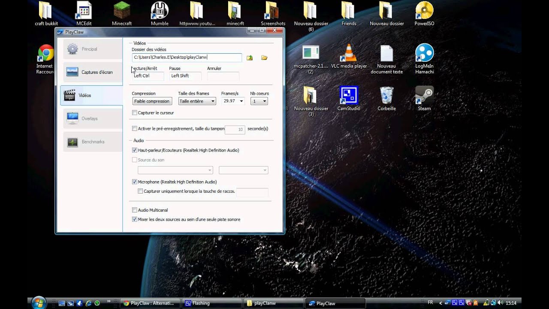The height and width of the screenshot is (309, 549).
Task: Expand the Quick Launch overflow chevron
Action: pos(109,301)
